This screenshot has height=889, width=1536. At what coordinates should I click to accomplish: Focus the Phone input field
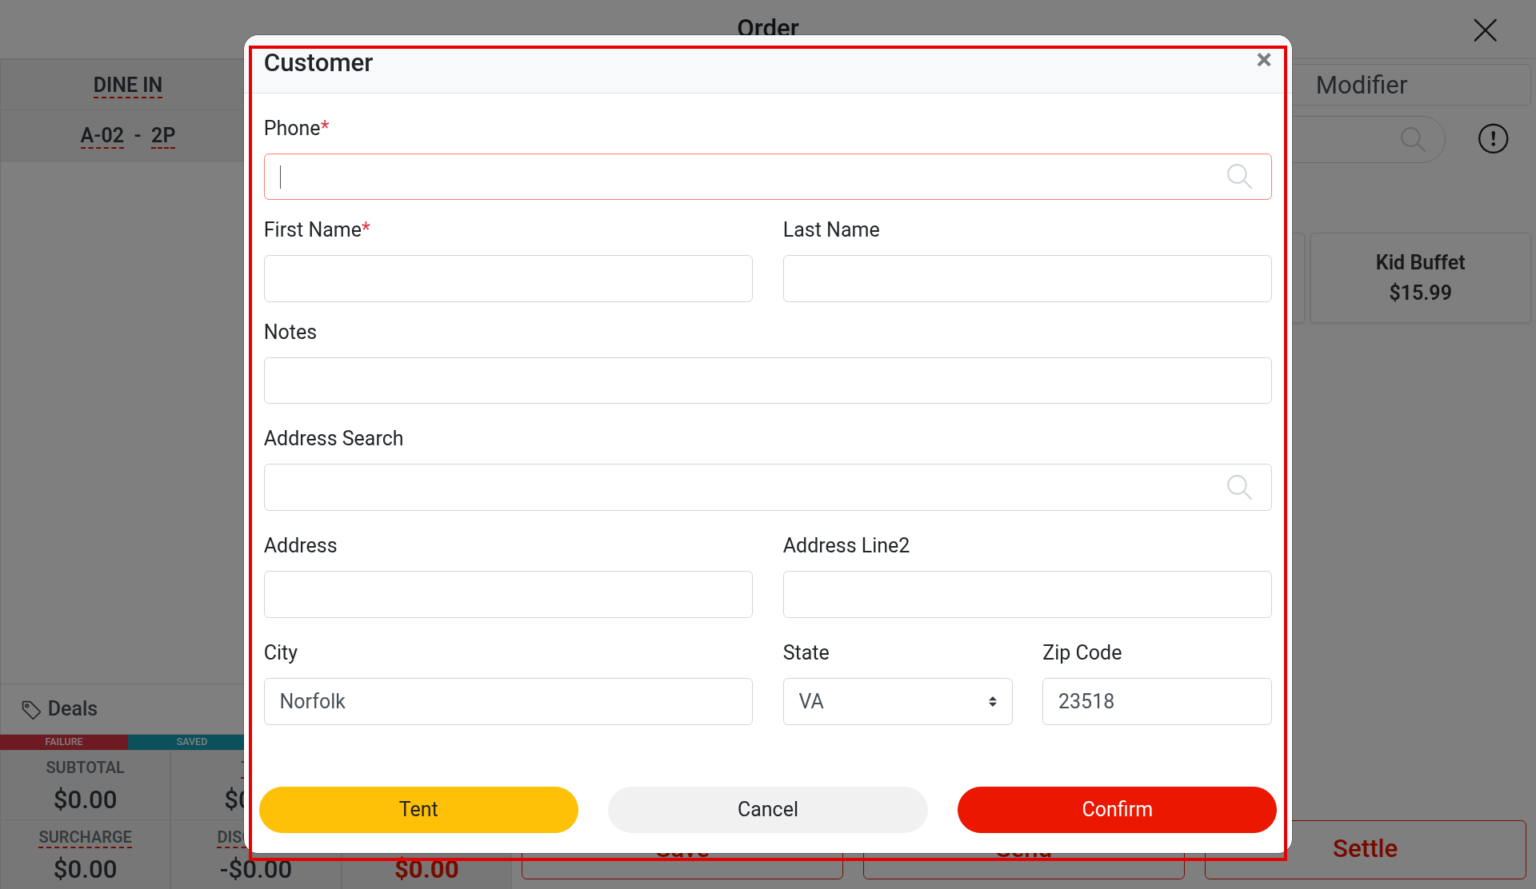click(768, 177)
